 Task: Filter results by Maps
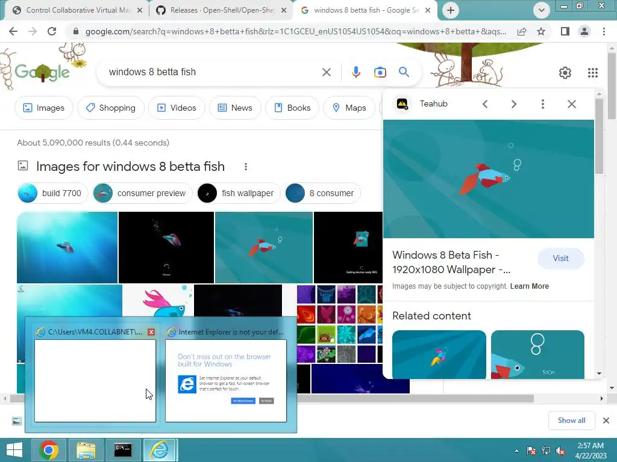click(349, 108)
